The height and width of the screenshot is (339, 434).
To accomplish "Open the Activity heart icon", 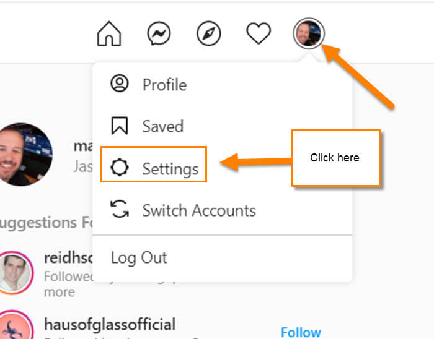I will pos(259,33).
